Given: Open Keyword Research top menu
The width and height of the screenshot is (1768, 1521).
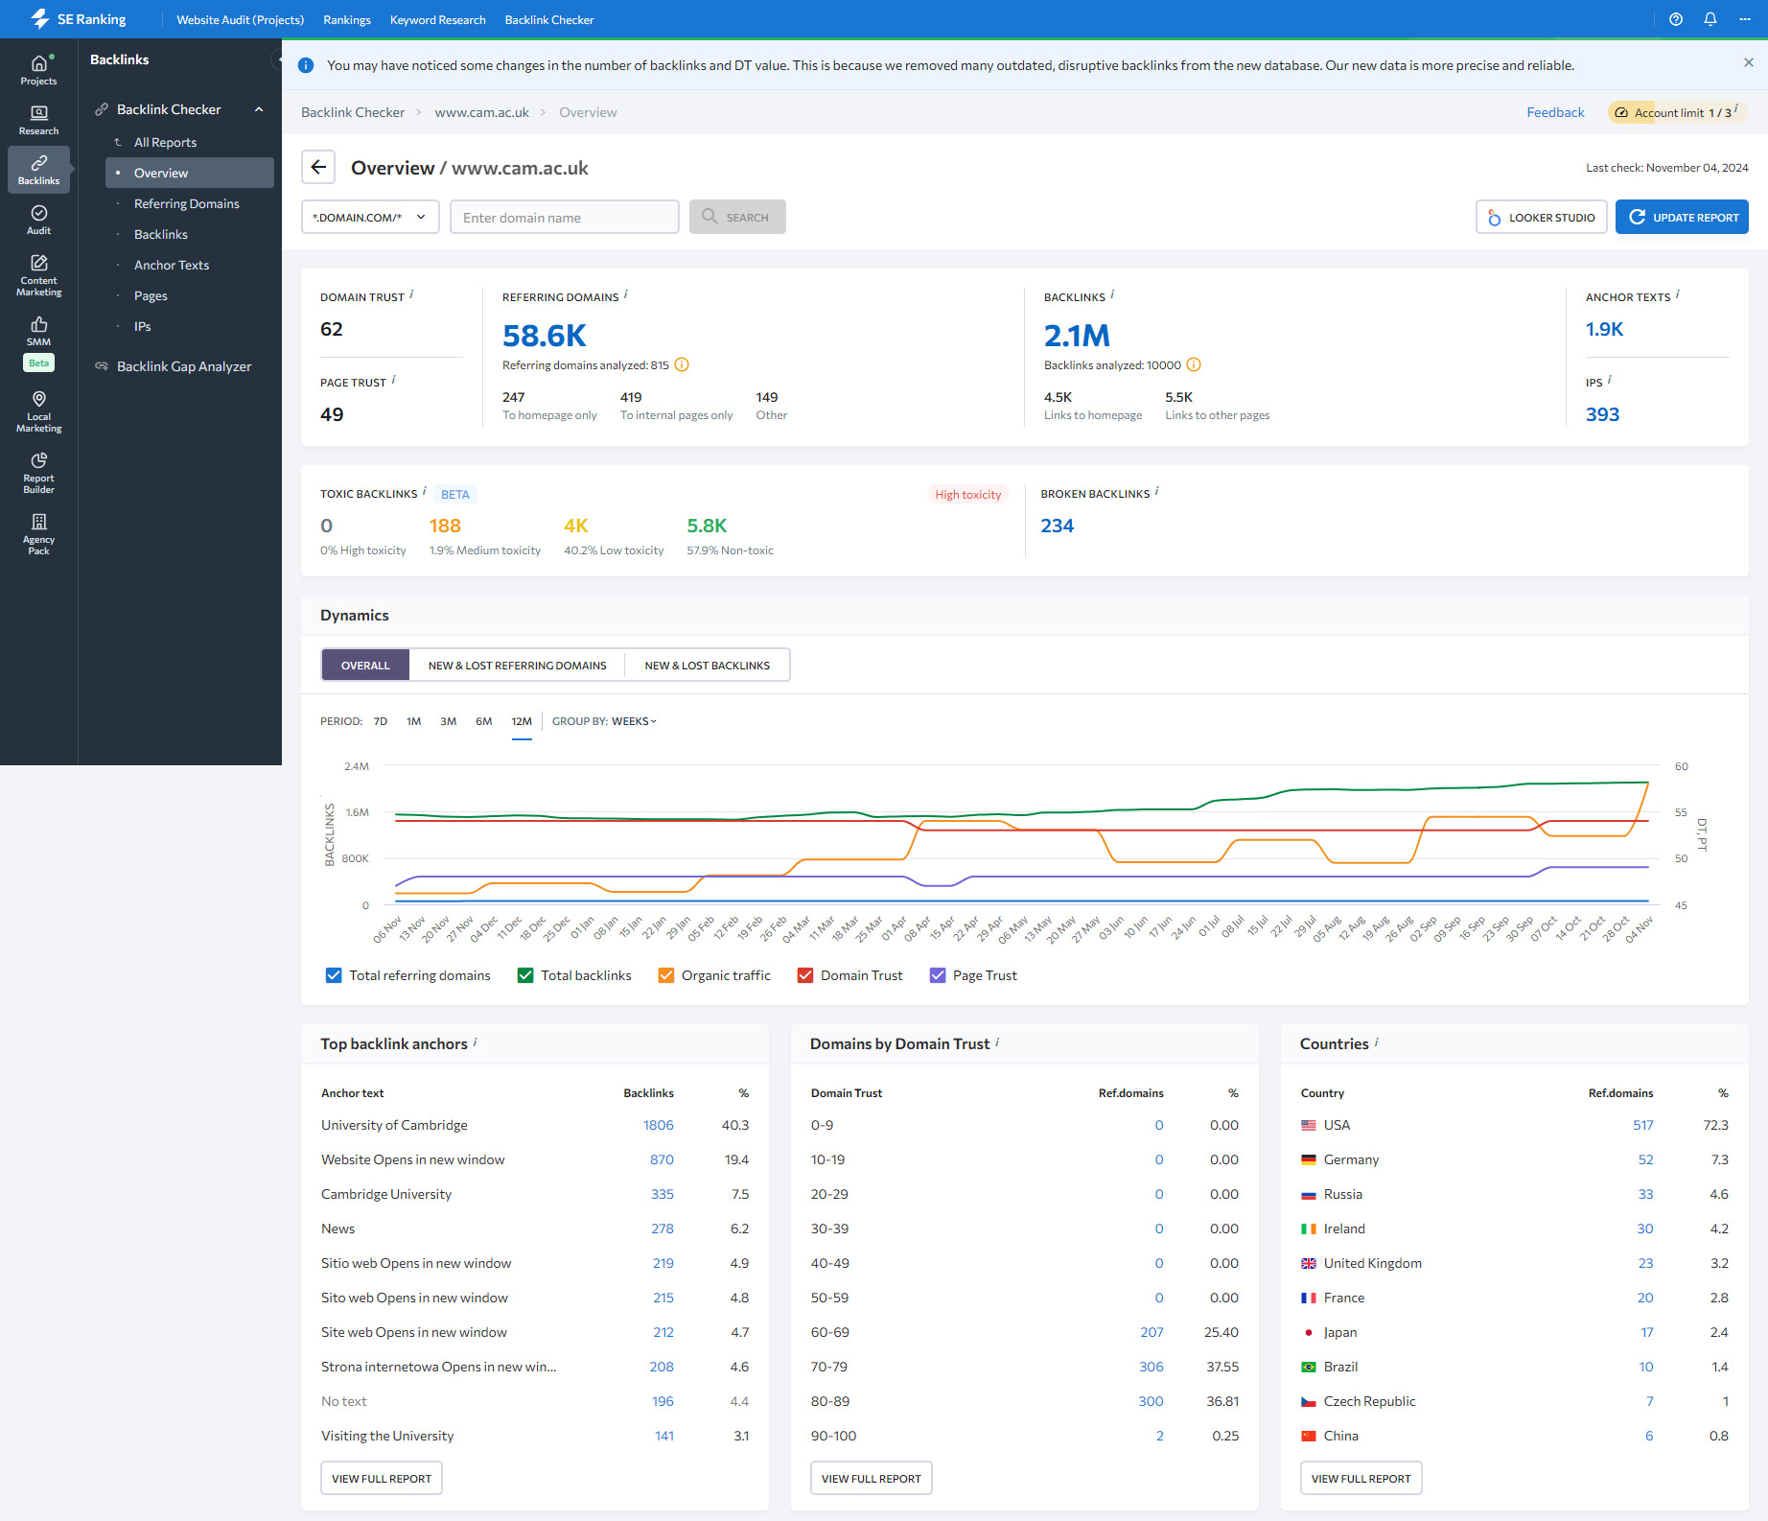Looking at the screenshot, I should (437, 19).
